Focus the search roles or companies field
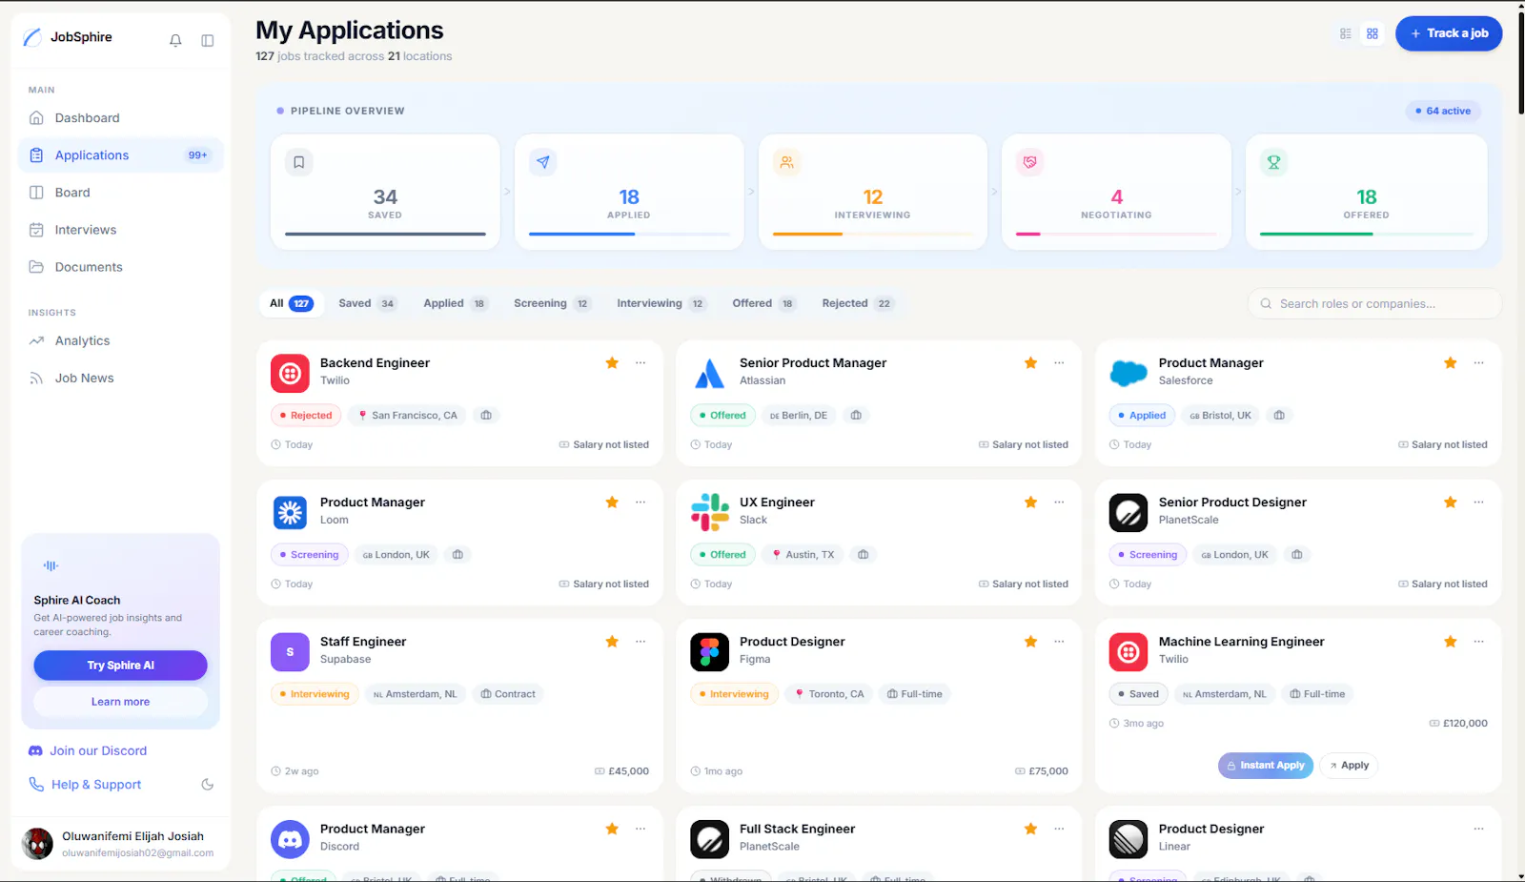 click(1374, 303)
